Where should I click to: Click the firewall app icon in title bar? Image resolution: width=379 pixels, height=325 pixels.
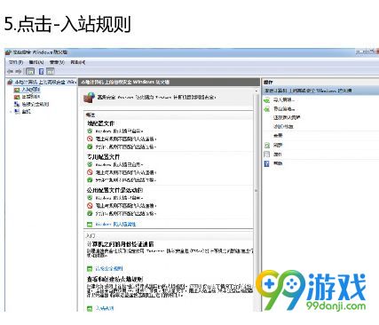[x=8, y=52]
